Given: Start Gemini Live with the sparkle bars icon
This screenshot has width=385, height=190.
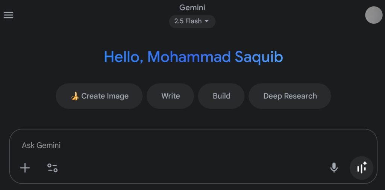Looking at the screenshot, I should pyautogui.click(x=362, y=168).
